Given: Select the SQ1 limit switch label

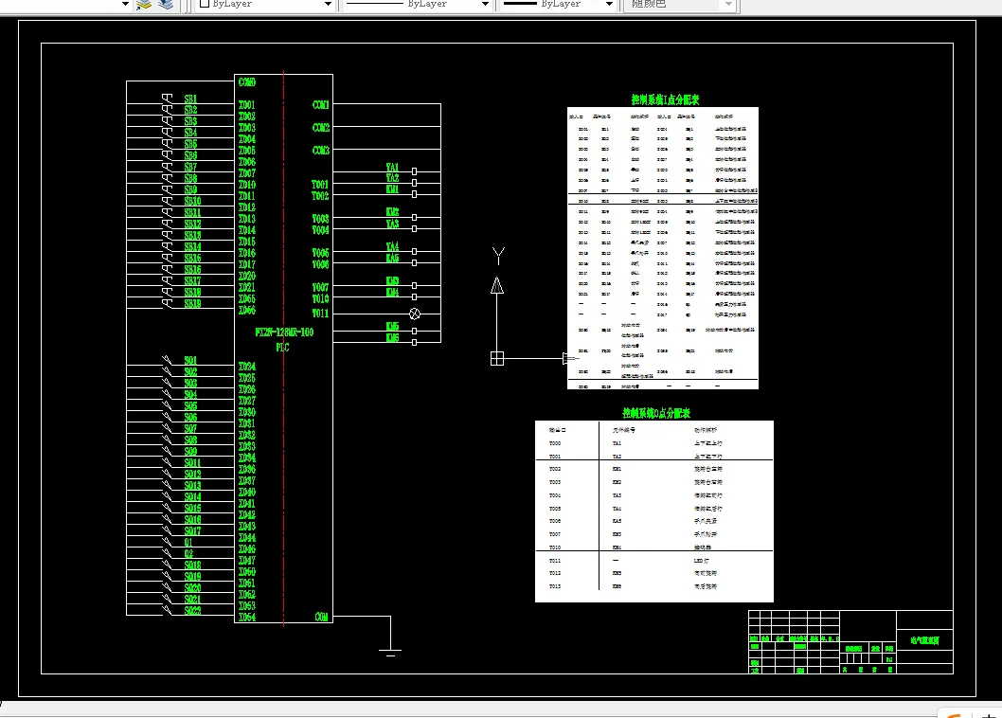Looking at the screenshot, I should pos(190,361).
